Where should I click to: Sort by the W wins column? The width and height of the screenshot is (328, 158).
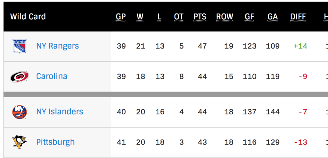click(140, 17)
